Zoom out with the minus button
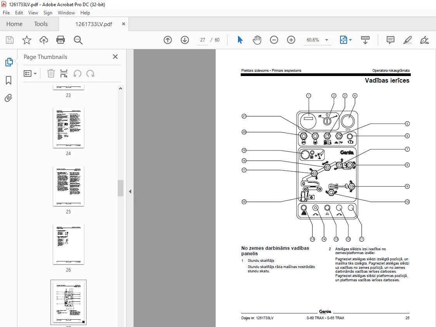 click(274, 40)
